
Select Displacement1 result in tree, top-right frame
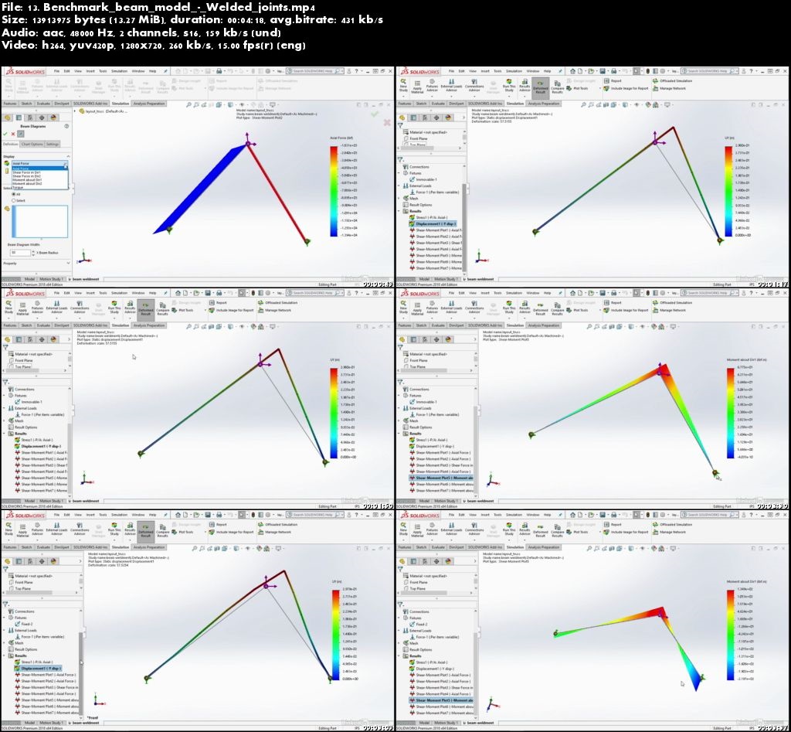tap(433, 223)
